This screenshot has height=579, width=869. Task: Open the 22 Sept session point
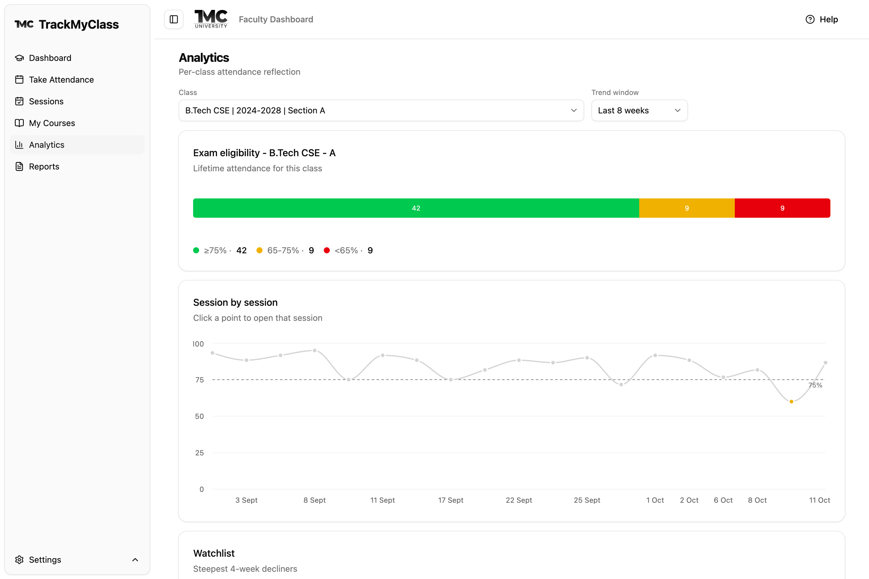[x=519, y=360]
